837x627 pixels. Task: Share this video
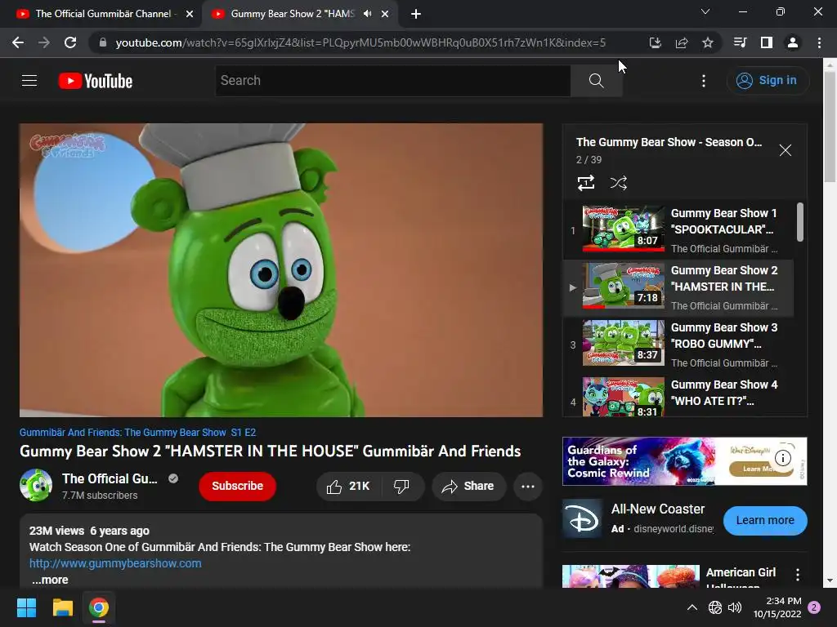pos(468,487)
